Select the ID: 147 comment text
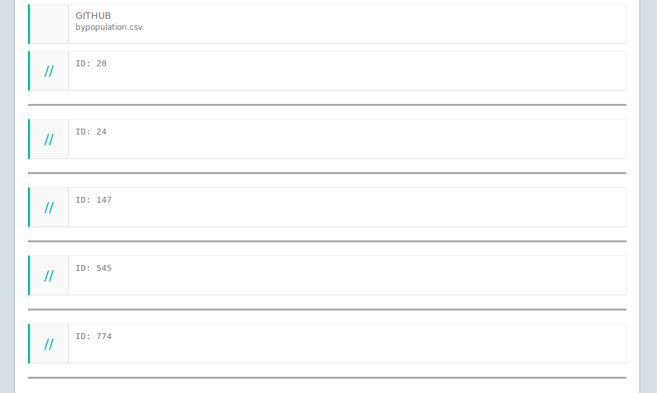The height and width of the screenshot is (393, 657). coord(94,200)
